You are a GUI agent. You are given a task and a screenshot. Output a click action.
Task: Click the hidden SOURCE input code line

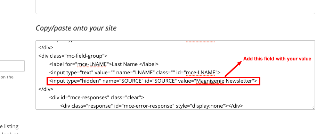pos(153,81)
